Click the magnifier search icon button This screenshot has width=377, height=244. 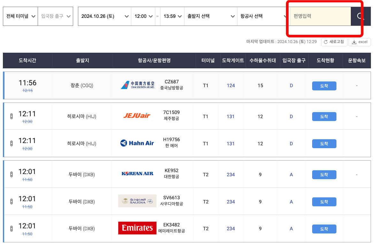(360, 16)
